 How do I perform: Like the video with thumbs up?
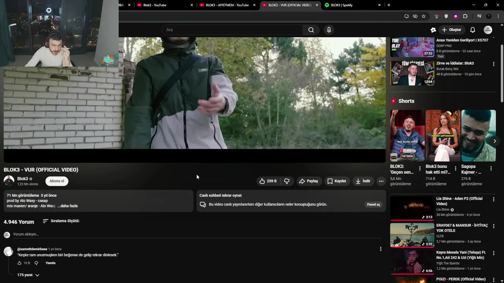pos(268,181)
